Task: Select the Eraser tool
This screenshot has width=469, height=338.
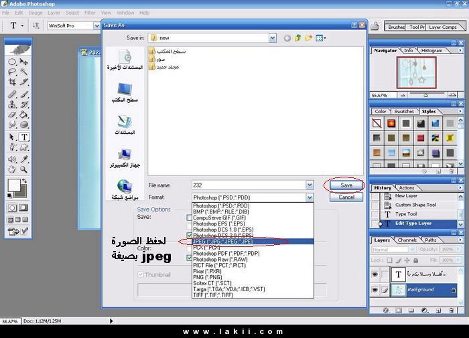Action: 12,114
